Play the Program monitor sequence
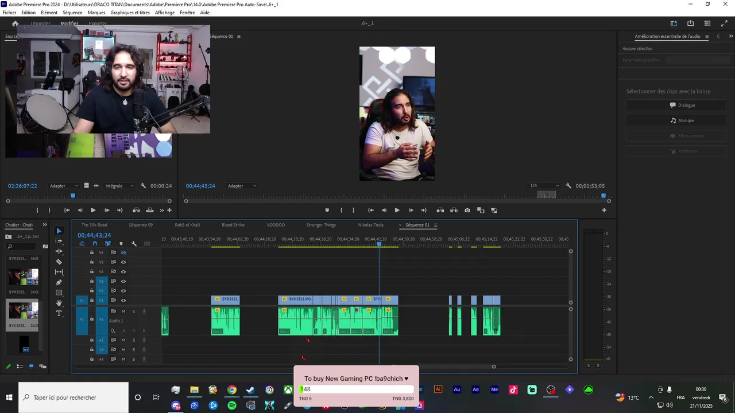735x413 pixels. tap(397, 211)
